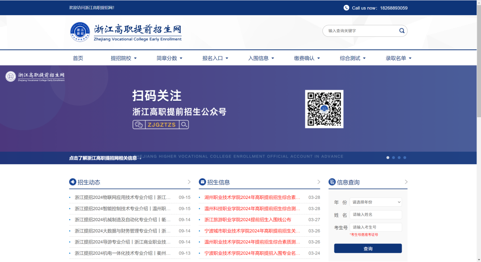Click the phone number 18268893059
This screenshot has height=262, width=481.
394,8
